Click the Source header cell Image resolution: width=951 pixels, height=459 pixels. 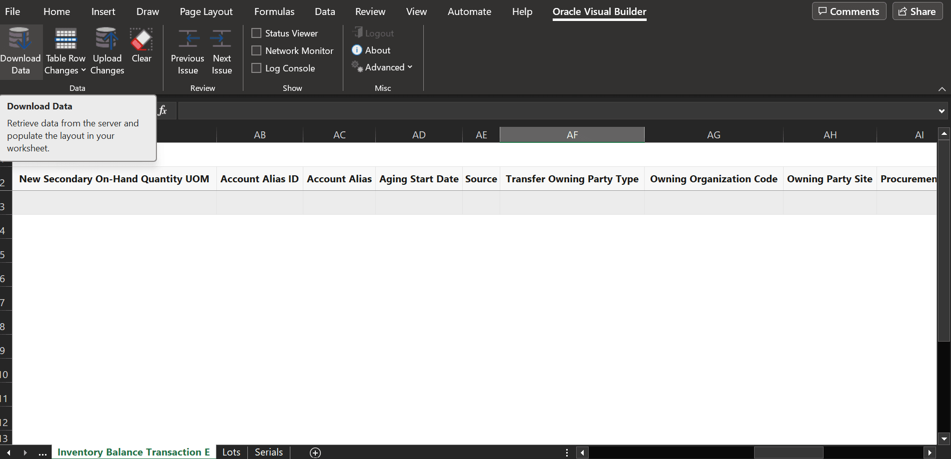[x=481, y=179]
